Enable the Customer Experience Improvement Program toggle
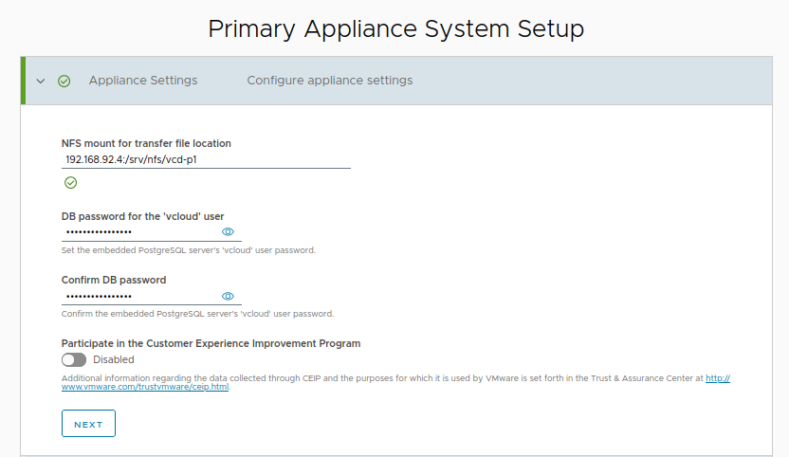789x457 pixels. [x=74, y=360]
